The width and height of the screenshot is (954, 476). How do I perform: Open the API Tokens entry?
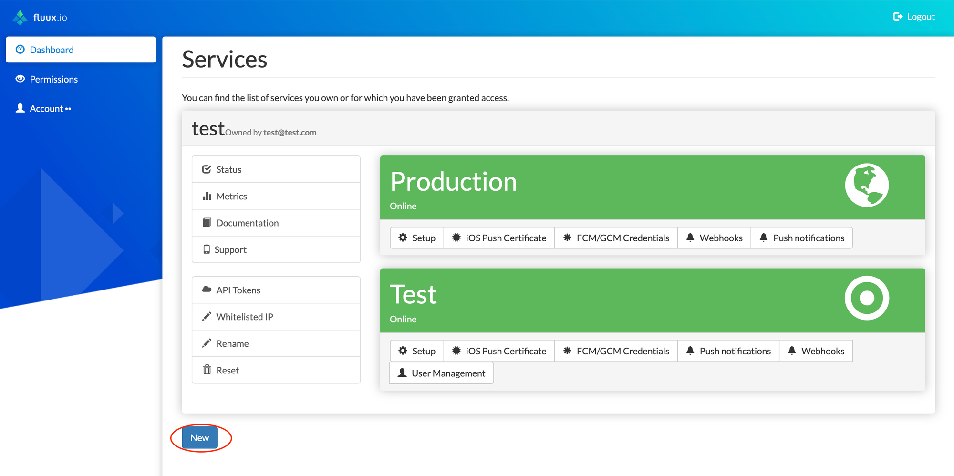(x=276, y=290)
